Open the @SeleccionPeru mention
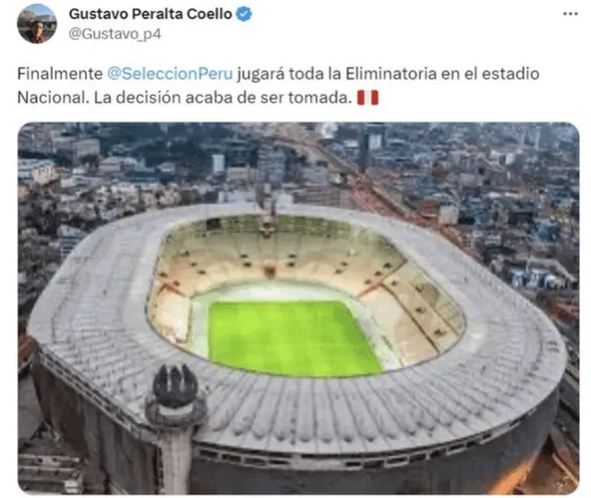This screenshot has height=498, width=591. tap(170, 74)
